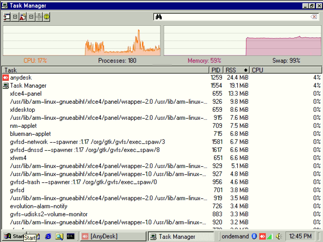Click the 19.1 MiB RSS value
This screenshot has height=242, width=323.
point(239,86)
